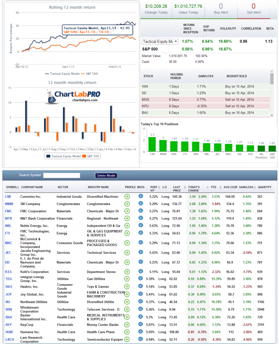Sort table by Sector column header
Screen dimensions: 279x346
coord(63,187)
